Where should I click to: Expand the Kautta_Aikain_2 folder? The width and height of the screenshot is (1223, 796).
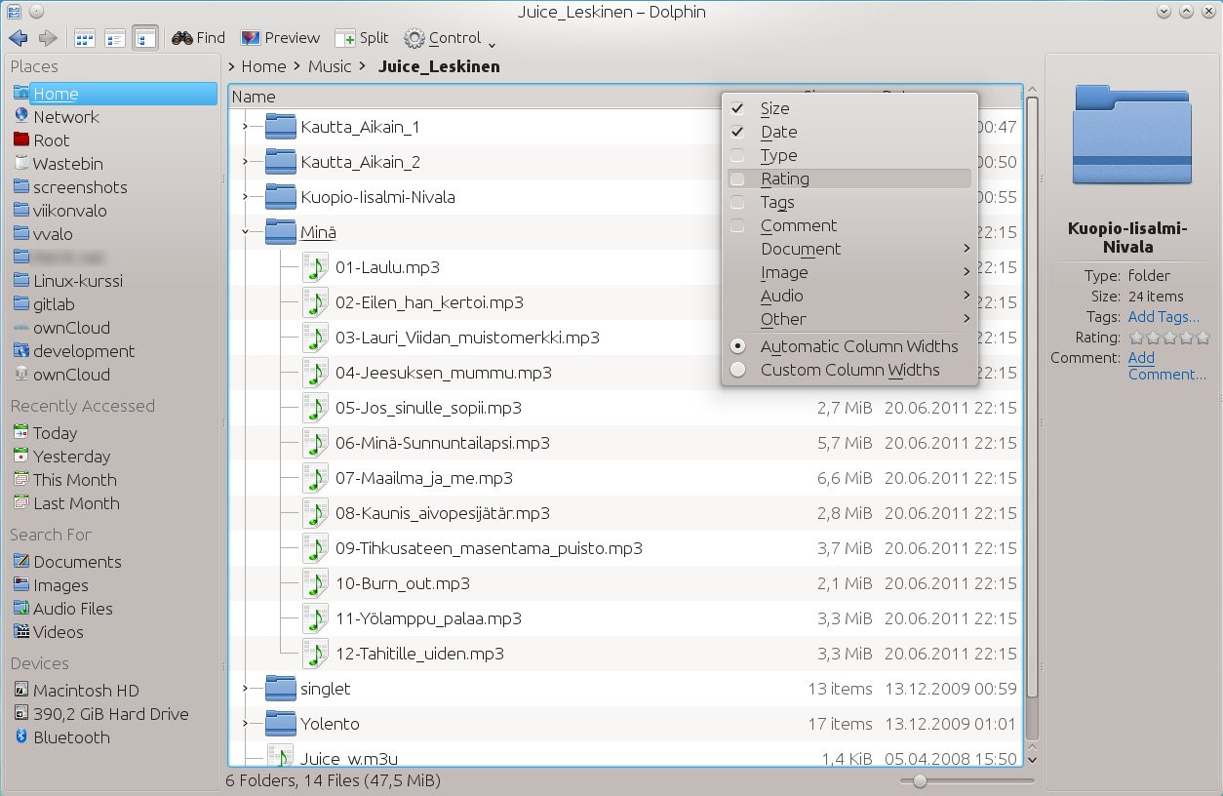pyautogui.click(x=245, y=162)
